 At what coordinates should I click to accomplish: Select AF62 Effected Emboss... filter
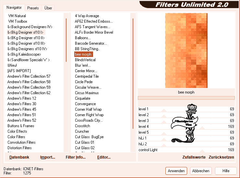pyautogui.click(x=94, y=21)
